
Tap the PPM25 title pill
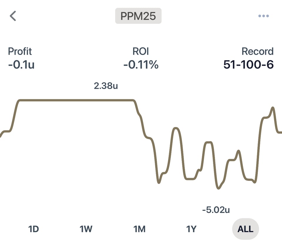[138, 16]
